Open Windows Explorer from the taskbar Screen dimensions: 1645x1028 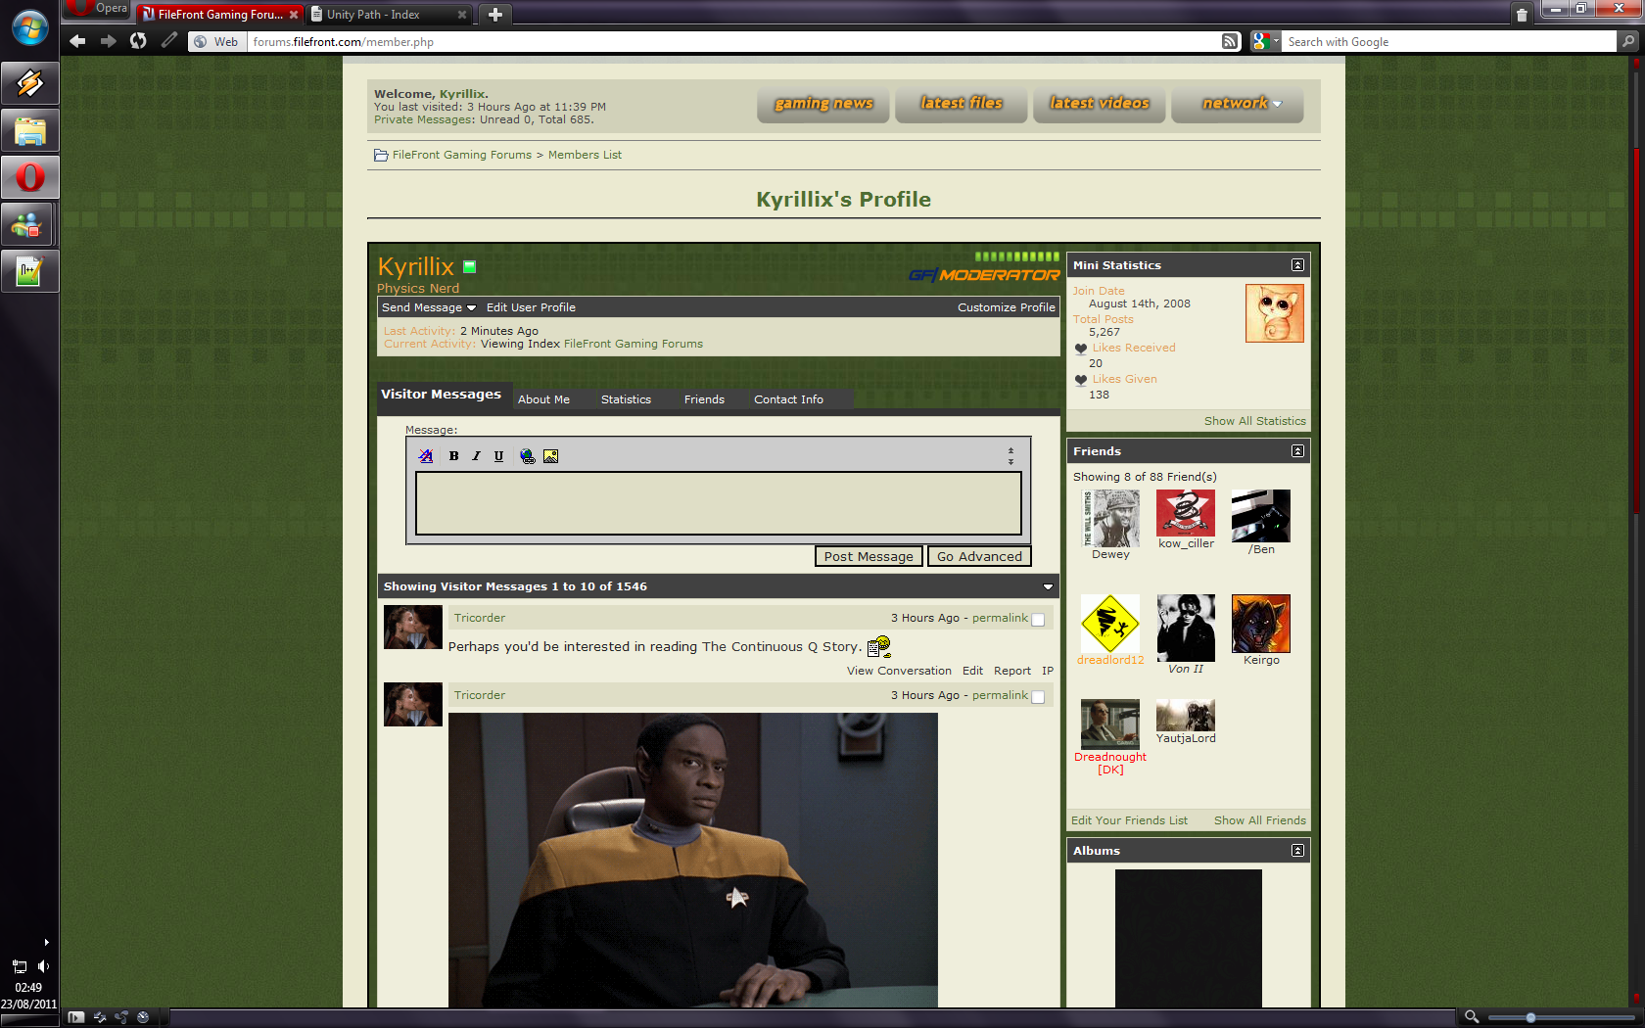tap(29, 131)
